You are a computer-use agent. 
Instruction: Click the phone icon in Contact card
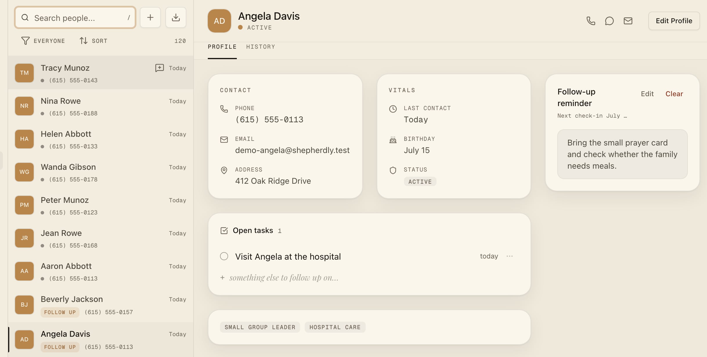coord(224,109)
